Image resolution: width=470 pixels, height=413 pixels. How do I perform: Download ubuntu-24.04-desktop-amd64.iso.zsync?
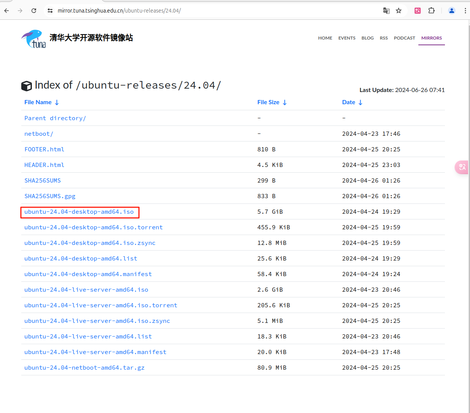[90, 243]
